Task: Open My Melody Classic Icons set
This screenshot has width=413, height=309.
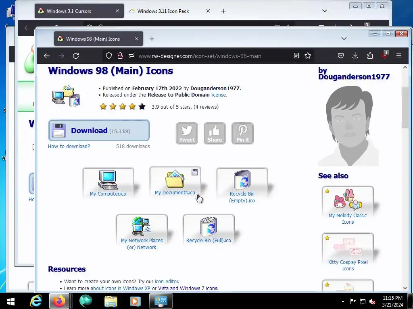Action: 348,206
